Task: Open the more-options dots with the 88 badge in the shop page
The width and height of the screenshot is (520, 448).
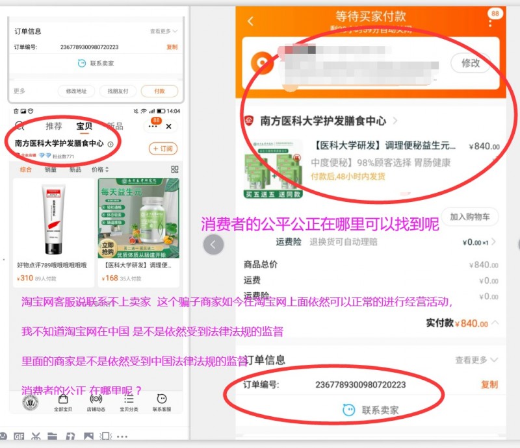Action: 153,126
